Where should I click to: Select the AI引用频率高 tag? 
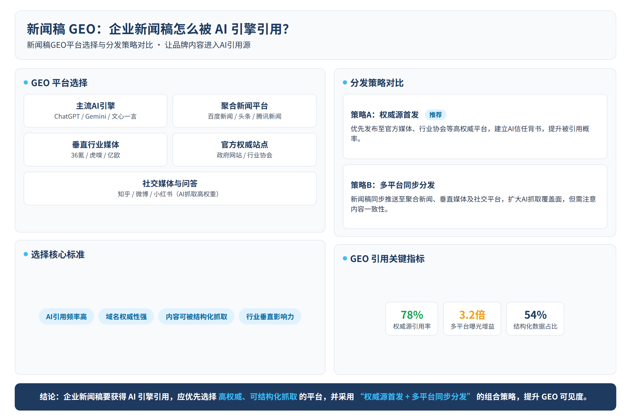tap(66, 316)
